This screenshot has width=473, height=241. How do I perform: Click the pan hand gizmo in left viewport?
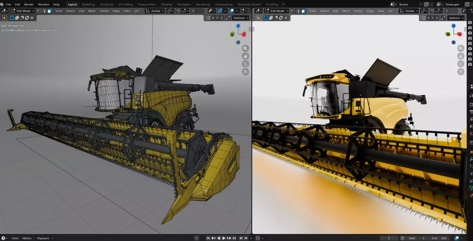pos(246,56)
